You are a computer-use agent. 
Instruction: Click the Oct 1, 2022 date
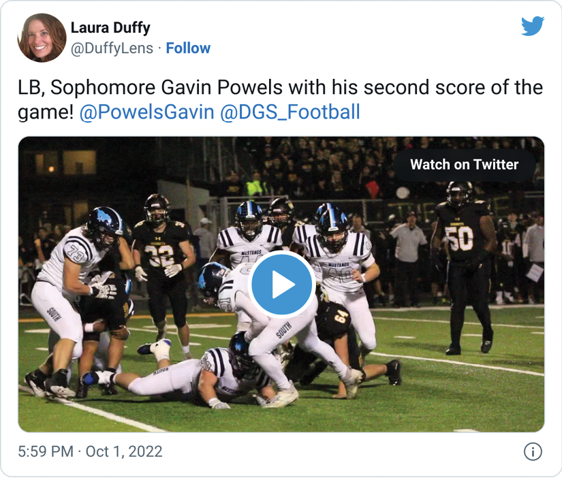coord(124,451)
